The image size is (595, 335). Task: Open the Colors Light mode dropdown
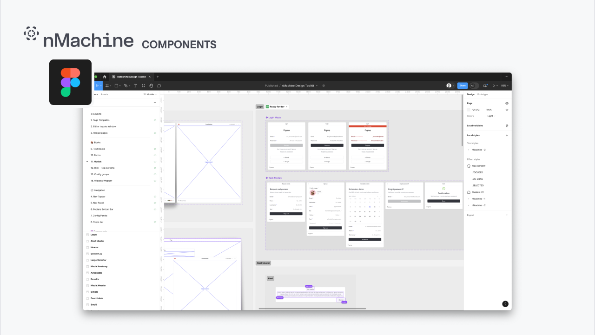click(x=491, y=116)
